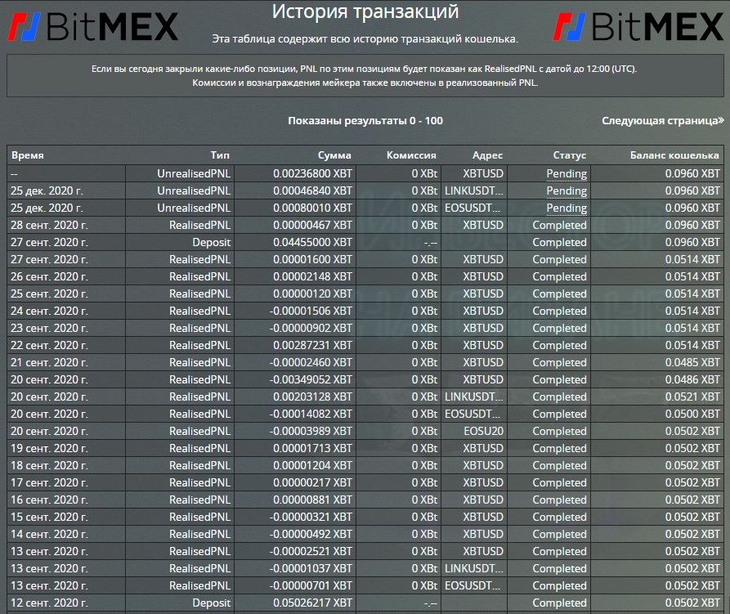Click the right BitMEX logo

click(638, 26)
